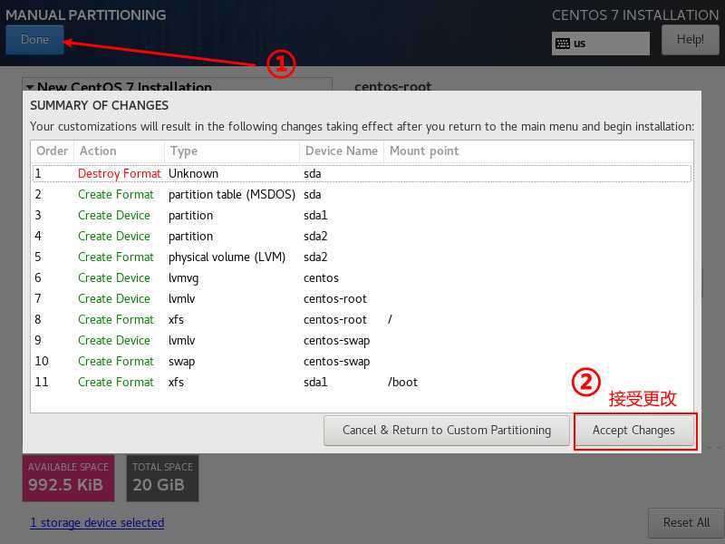725x544 pixels.
Task: Select the partition table (MSDOS) row
Action: click(x=362, y=195)
